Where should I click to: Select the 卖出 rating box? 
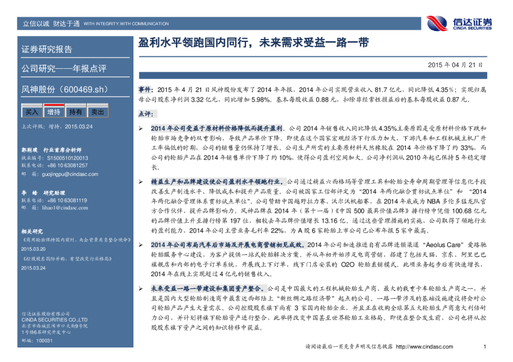click(97, 112)
